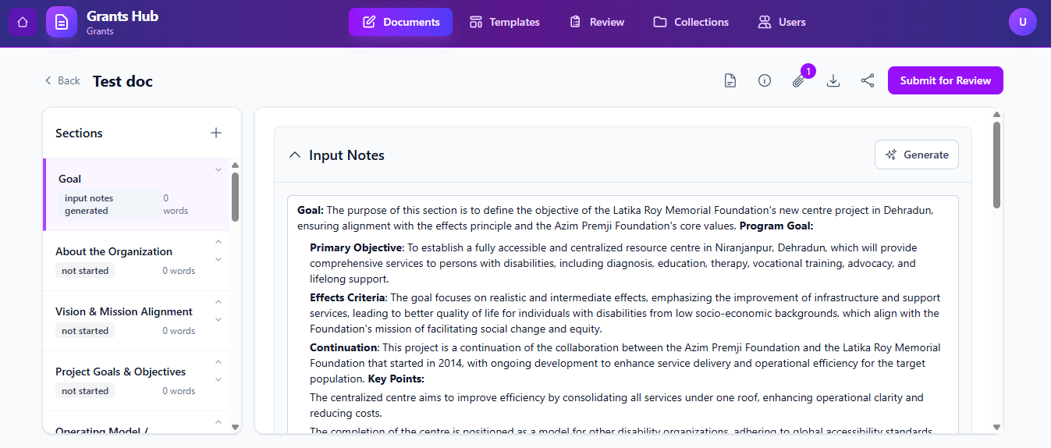Open attachments paperclip icon
The image size is (1051, 448).
(798, 80)
